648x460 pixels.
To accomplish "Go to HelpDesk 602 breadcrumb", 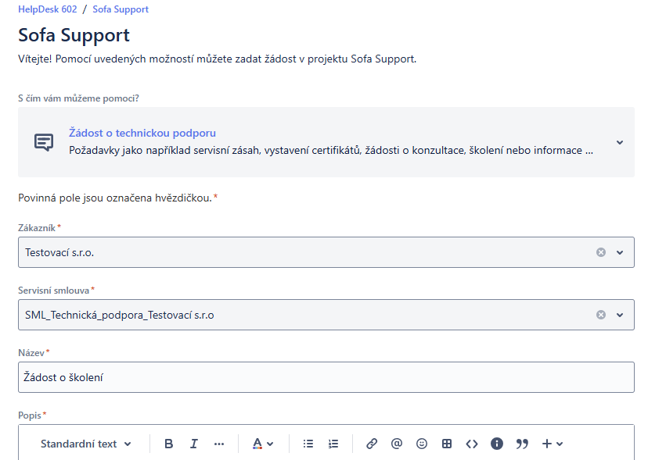I will point(46,9).
